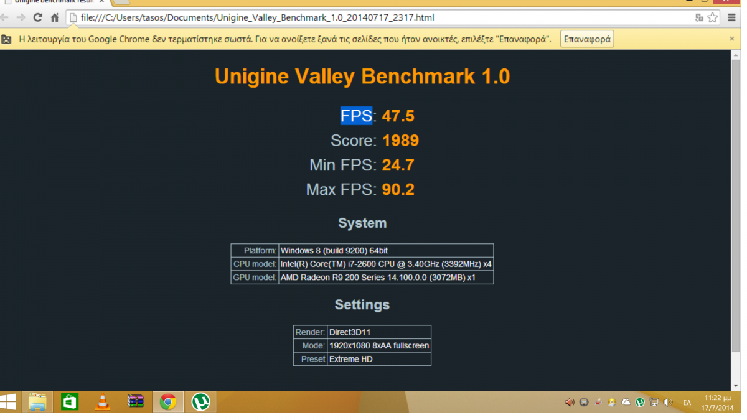747x420 pixels.
Task: Click the AMD Radeon R9 200 Series cell
Action: click(x=386, y=278)
